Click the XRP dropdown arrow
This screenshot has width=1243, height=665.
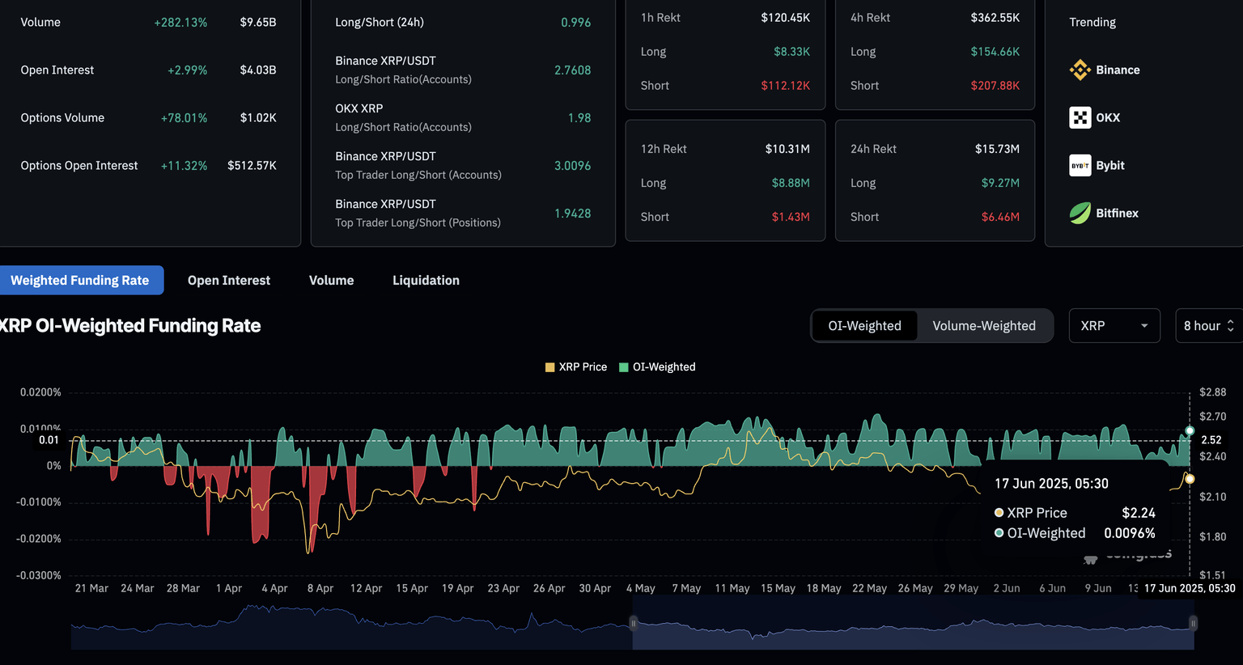coord(1144,326)
